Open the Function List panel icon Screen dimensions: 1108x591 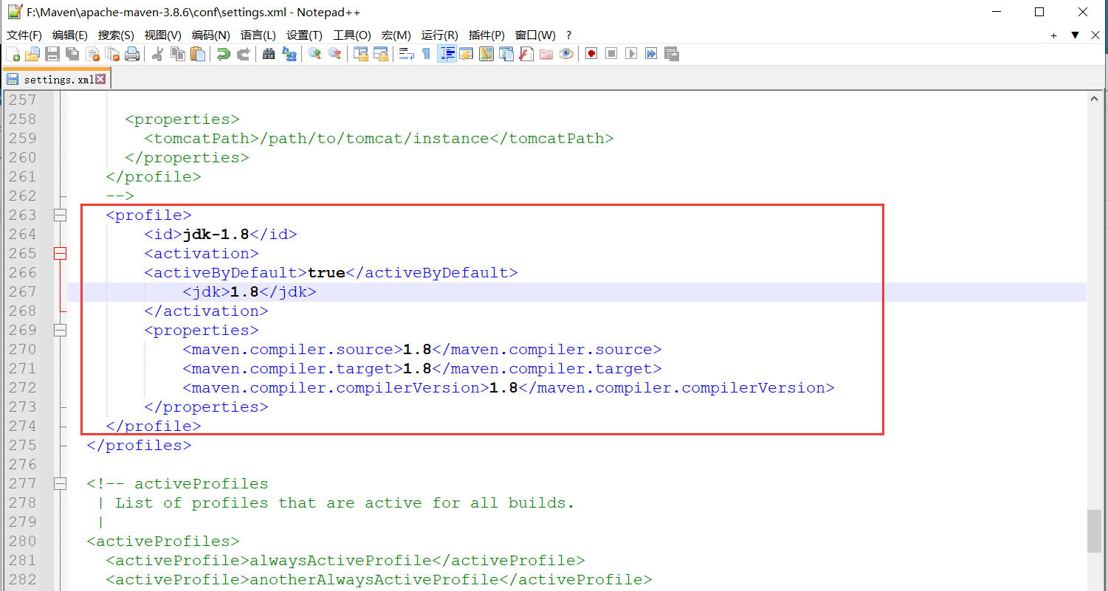tap(526, 54)
